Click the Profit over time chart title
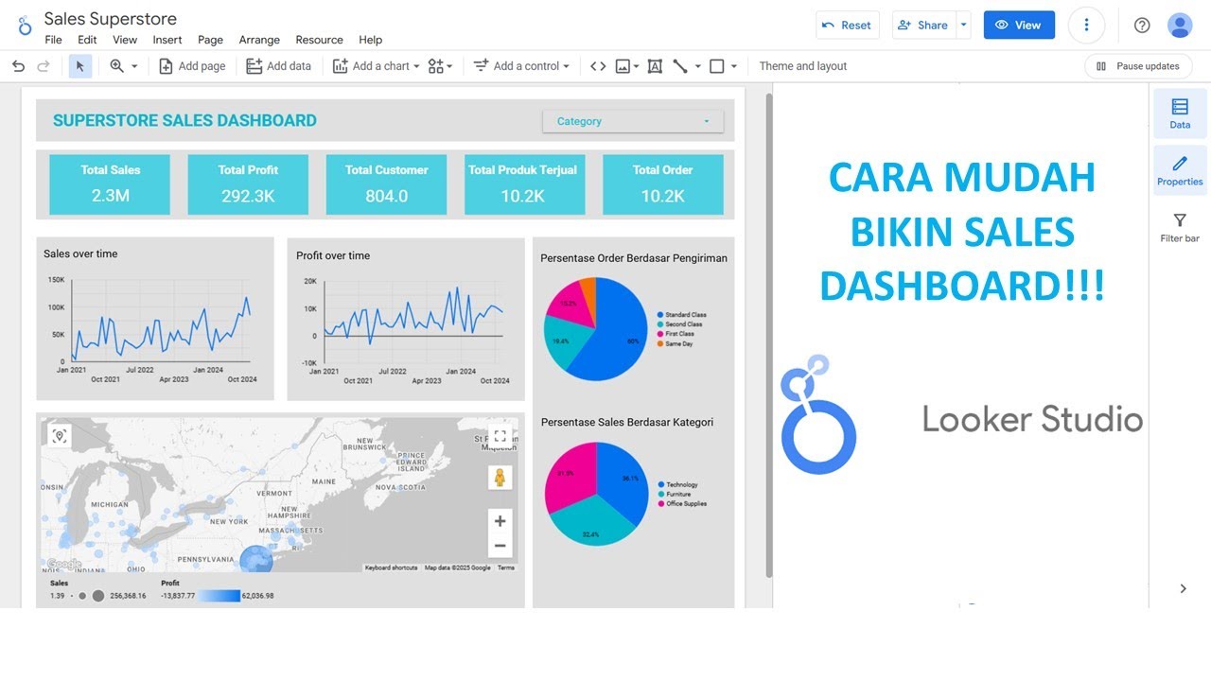 (333, 255)
